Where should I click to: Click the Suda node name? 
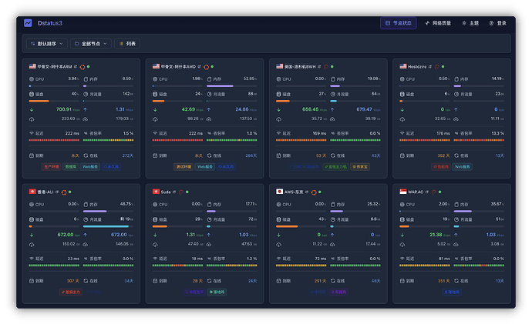pyautogui.click(x=166, y=192)
